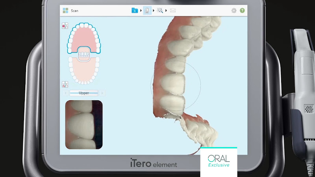Open the settings gear icon

234,11
